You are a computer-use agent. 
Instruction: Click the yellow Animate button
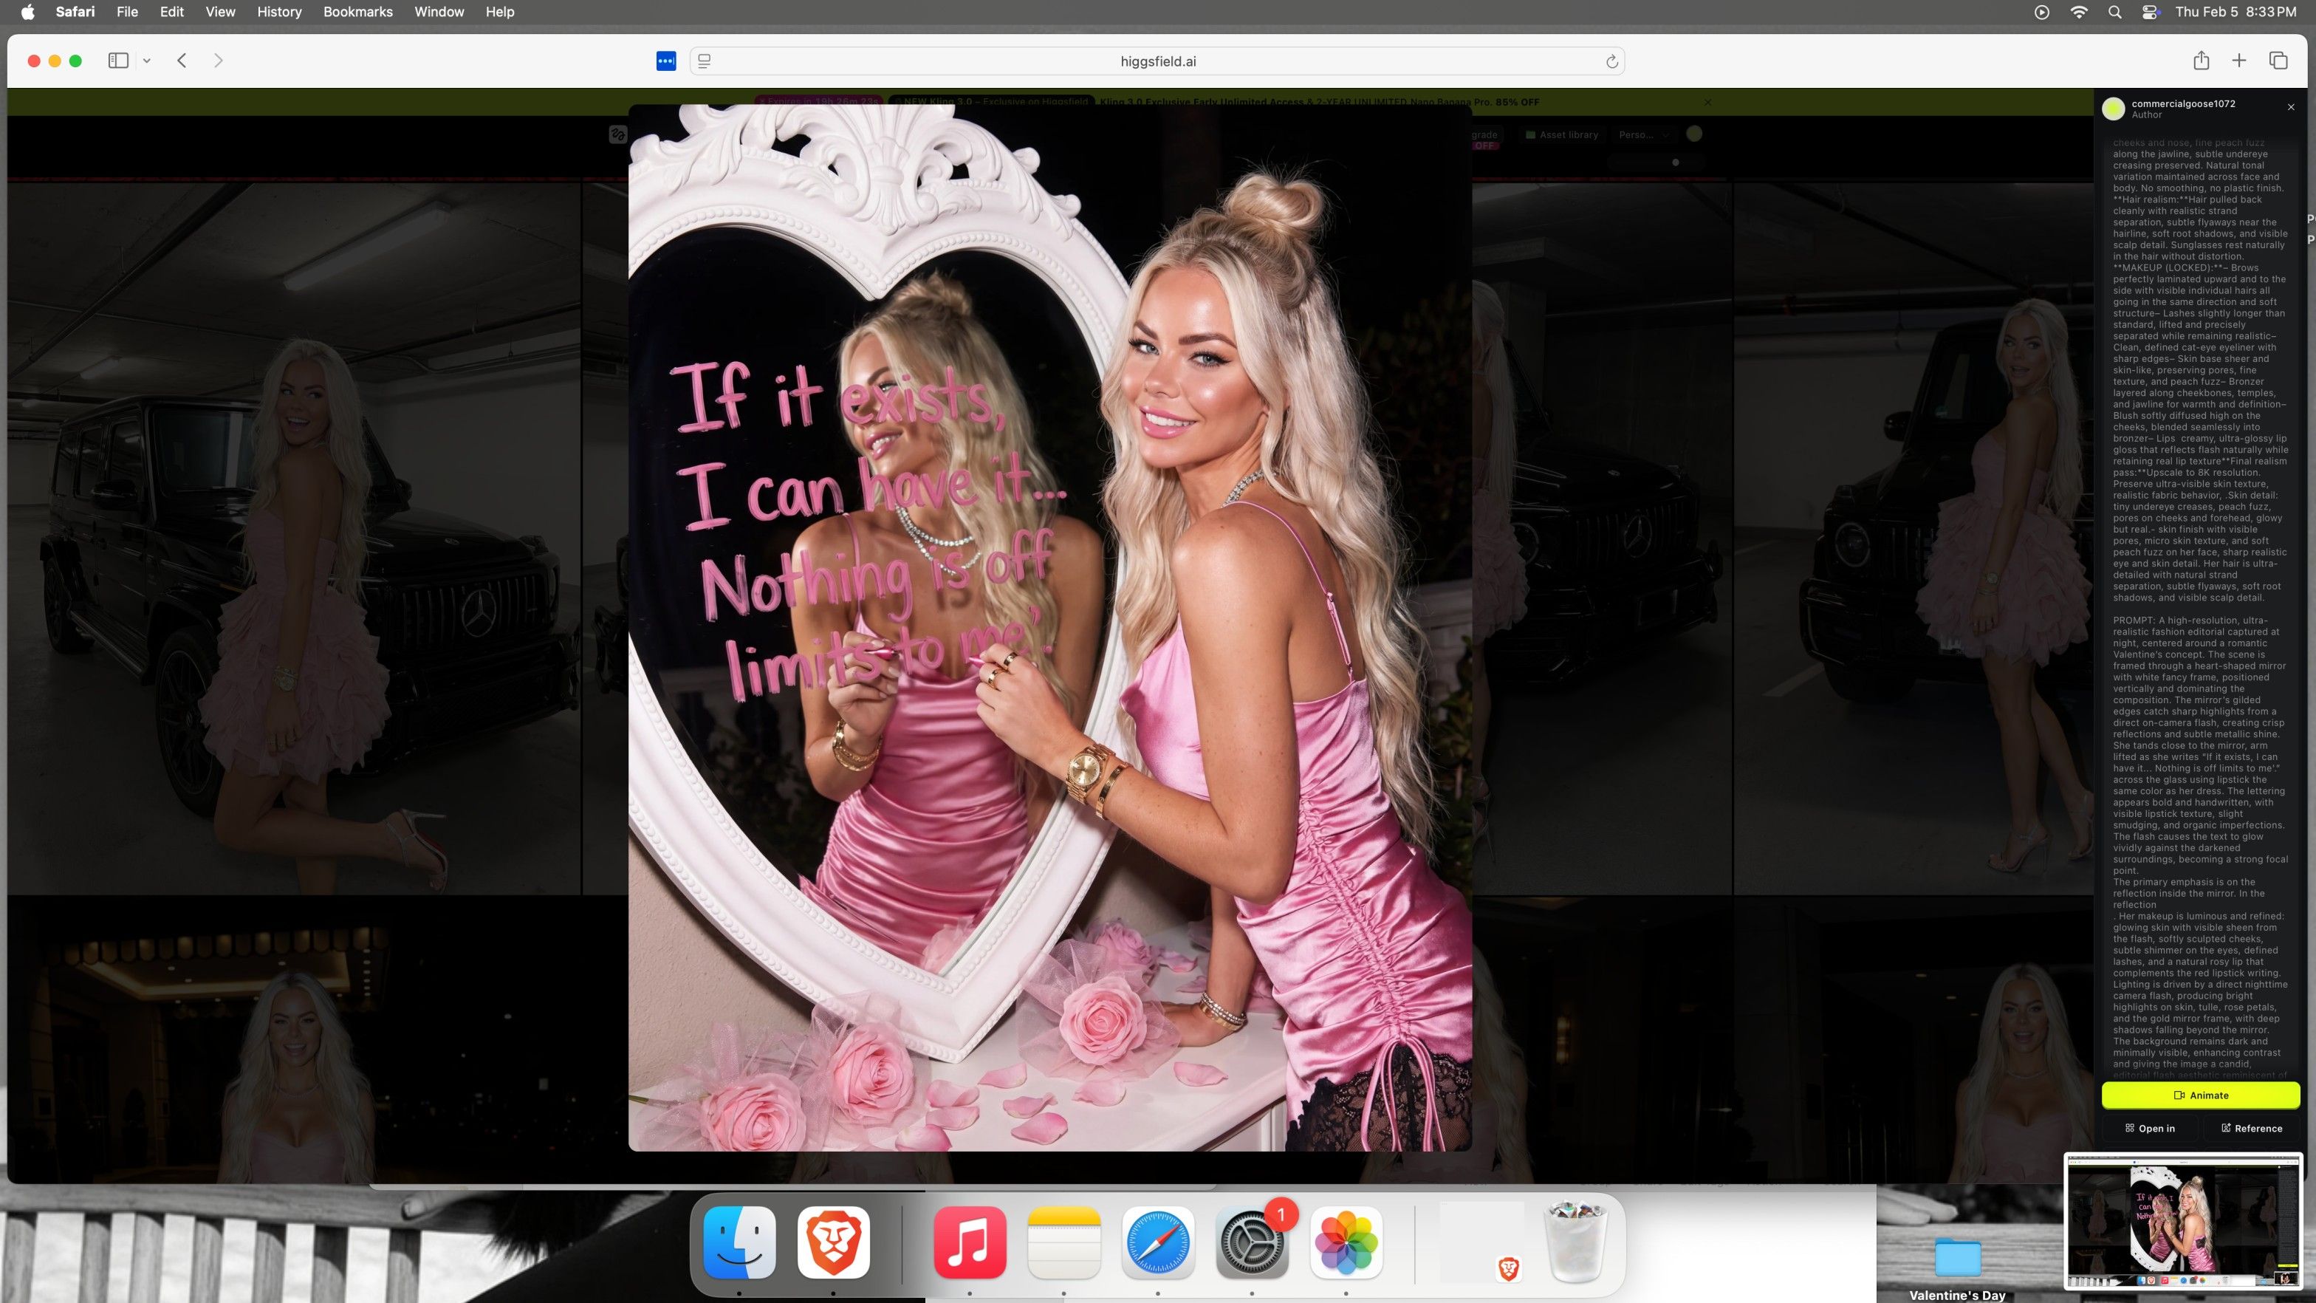coord(2200,1095)
